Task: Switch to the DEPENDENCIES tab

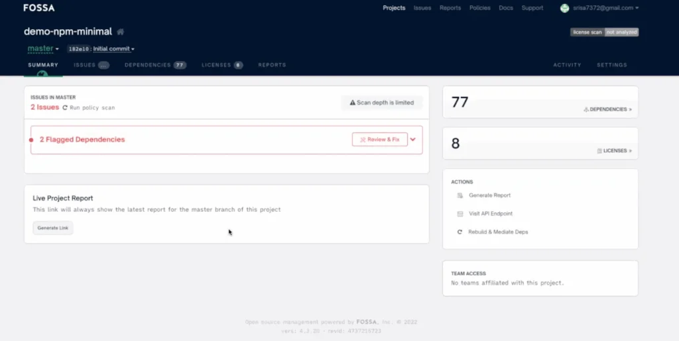Action: click(x=155, y=66)
